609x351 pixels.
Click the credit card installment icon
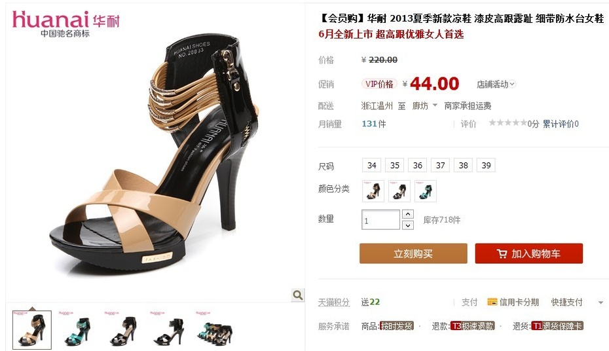click(492, 302)
